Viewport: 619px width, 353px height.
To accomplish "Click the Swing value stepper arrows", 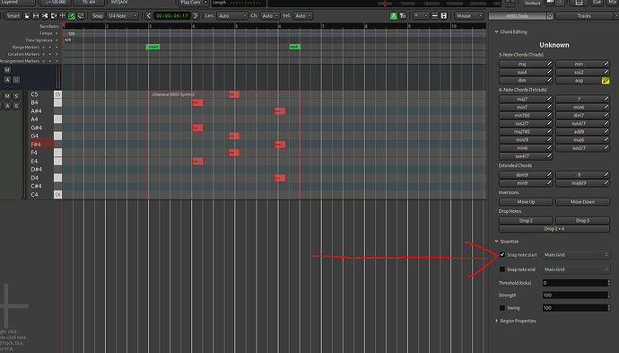I will pos(609,307).
